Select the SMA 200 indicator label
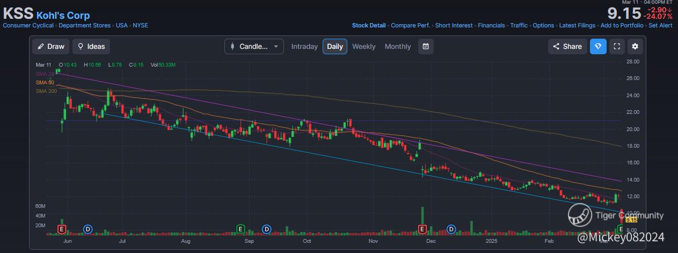Screen dimensions: 678x253 tap(46, 91)
